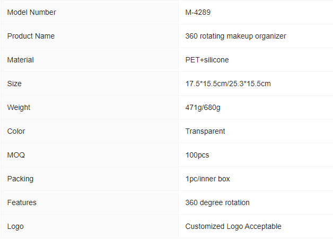
Task: Click the Color label cell
Action: click(x=90, y=131)
